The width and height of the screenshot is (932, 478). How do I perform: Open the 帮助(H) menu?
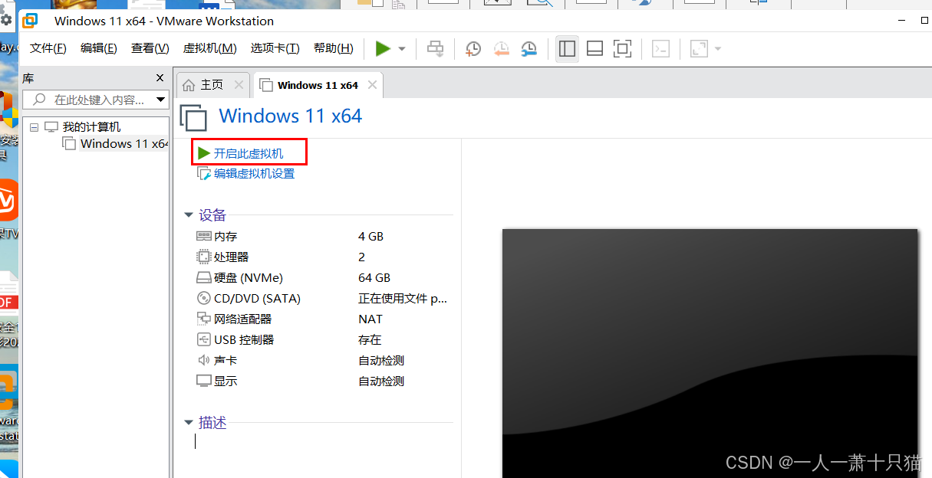pos(334,48)
